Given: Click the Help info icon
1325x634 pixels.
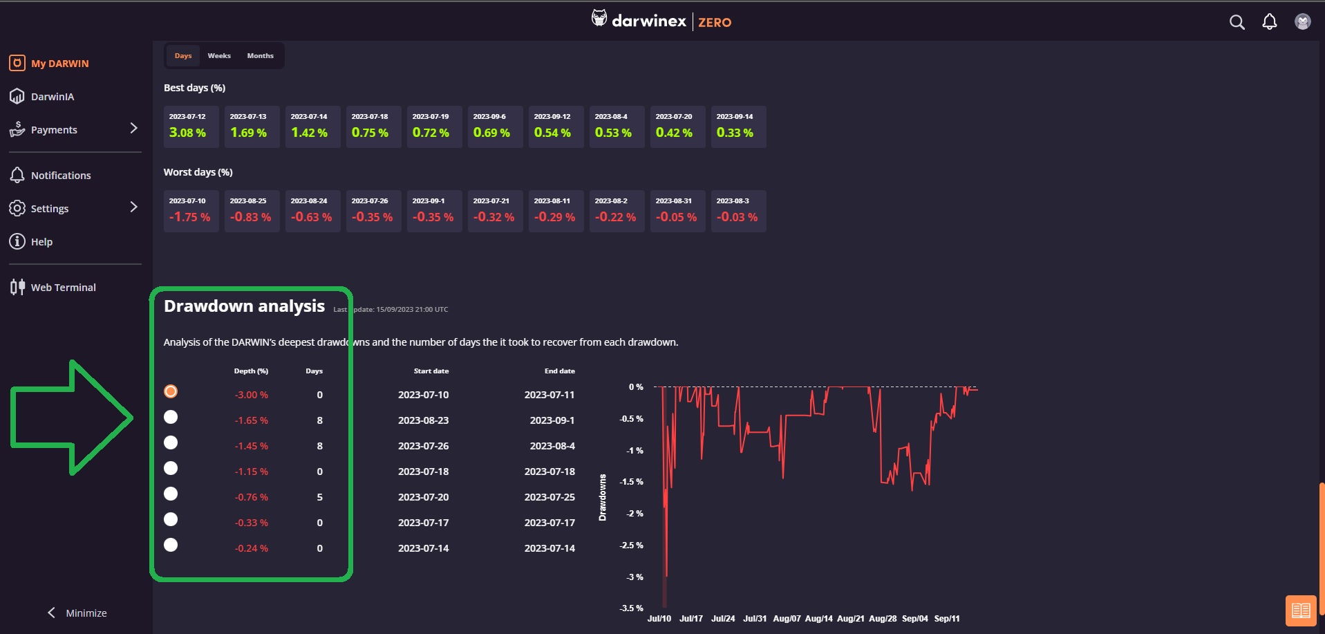Looking at the screenshot, I should click(17, 241).
